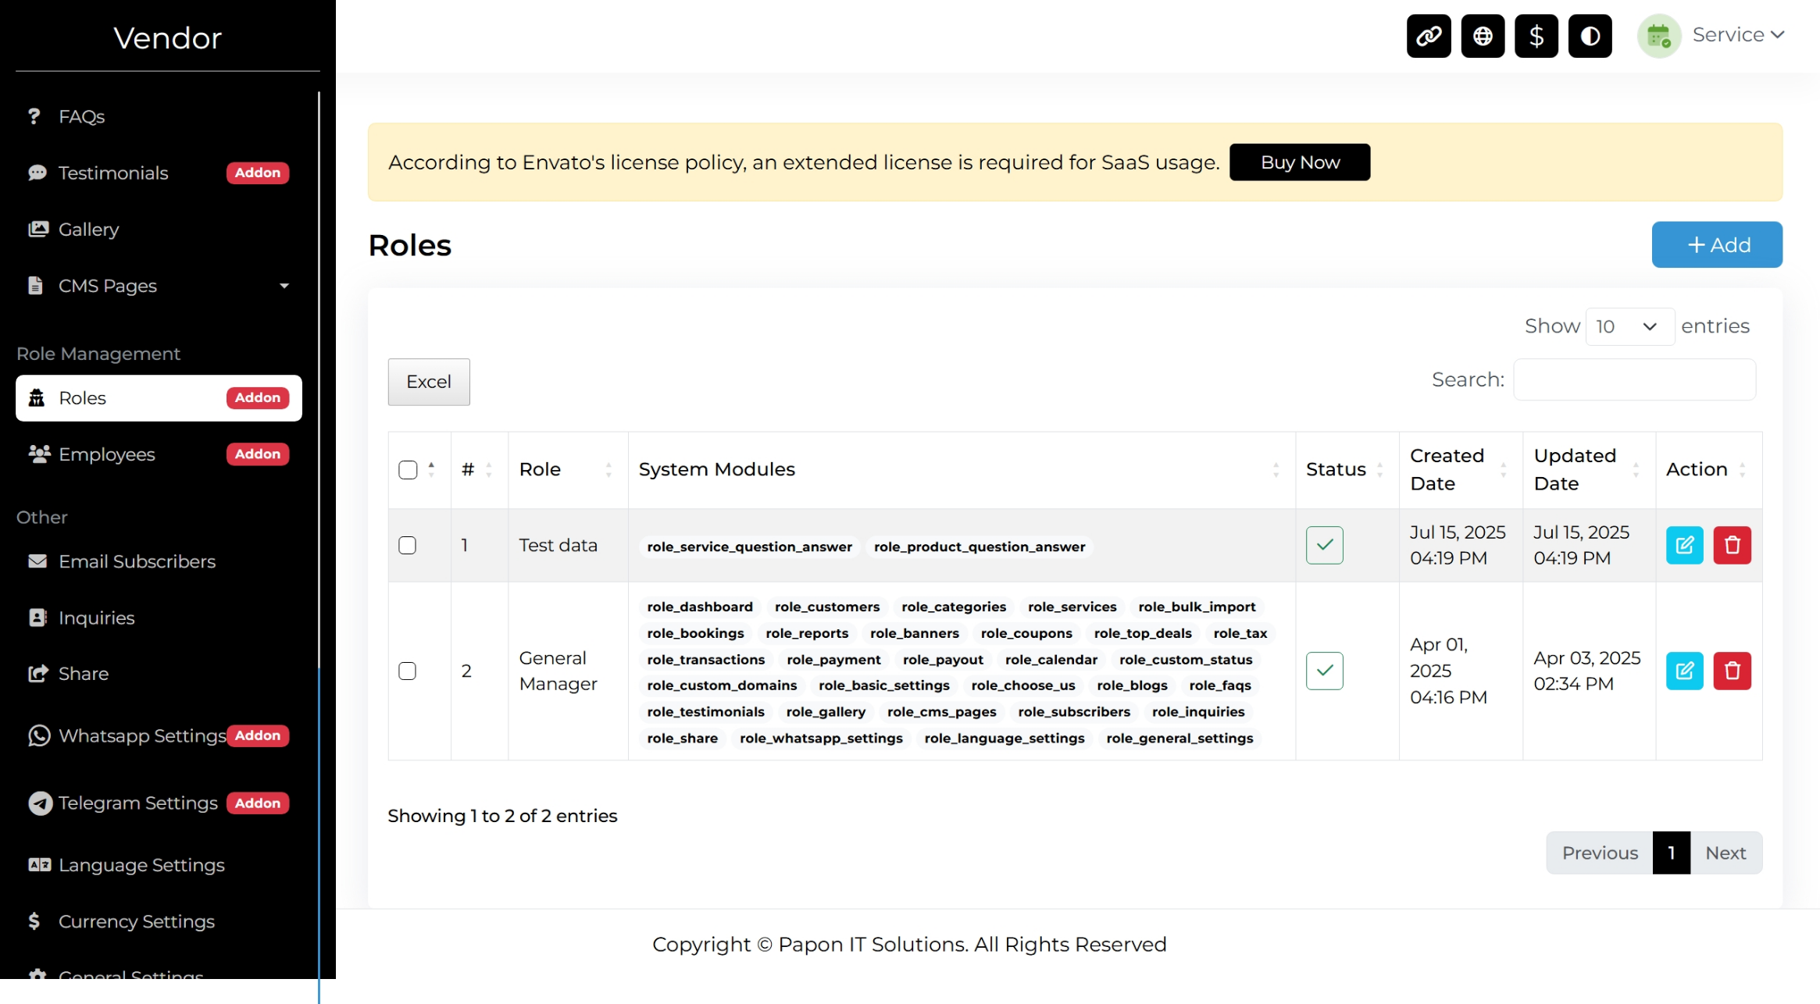Select the Test data row checkbox
Viewport: 1820px width, 1004px height.
(408, 545)
